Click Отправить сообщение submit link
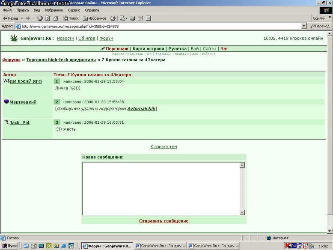Viewport: 333px width, 250px height. (164, 221)
